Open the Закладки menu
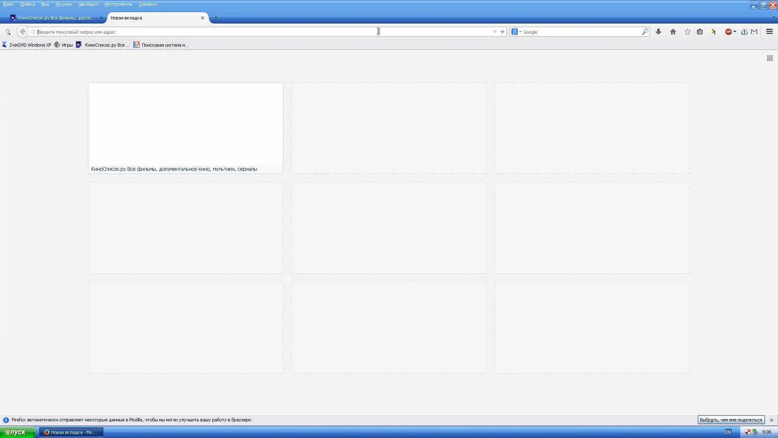This screenshot has width=778, height=438. click(x=88, y=4)
